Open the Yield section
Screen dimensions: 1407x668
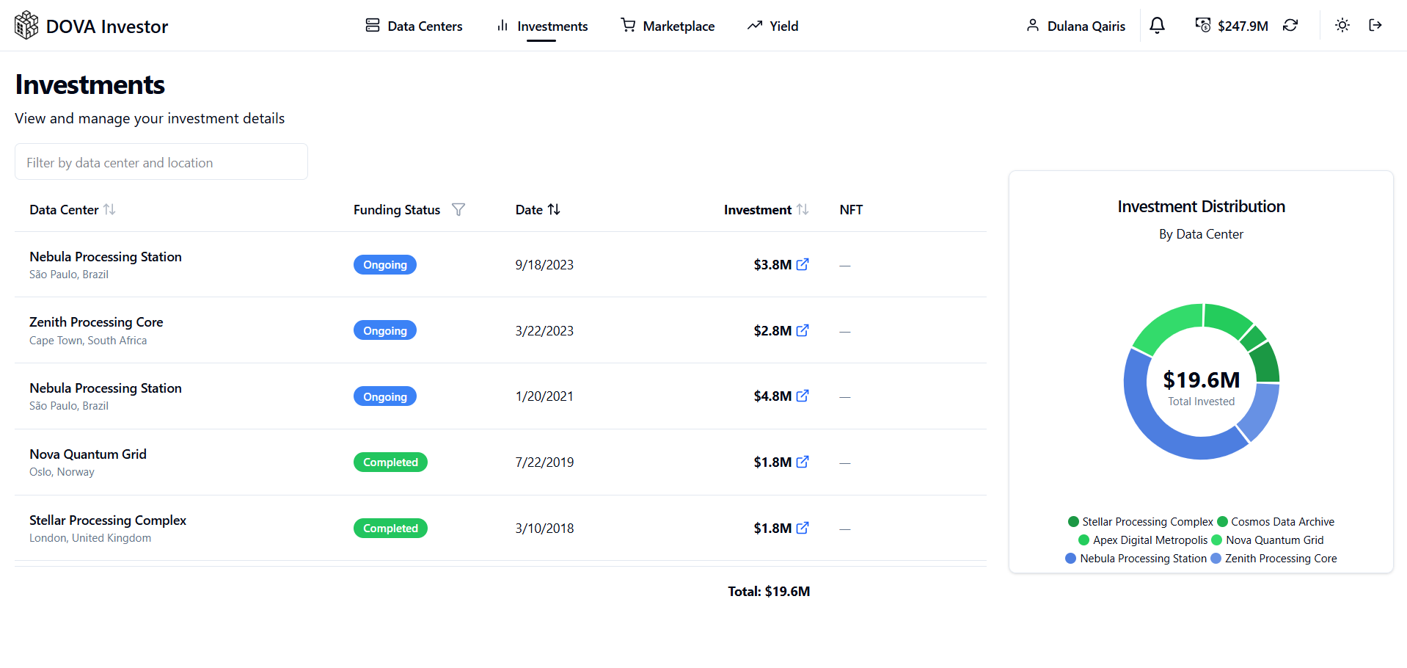pos(772,26)
